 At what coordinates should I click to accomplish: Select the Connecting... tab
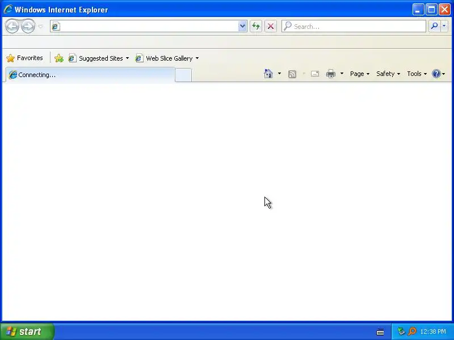[90, 75]
